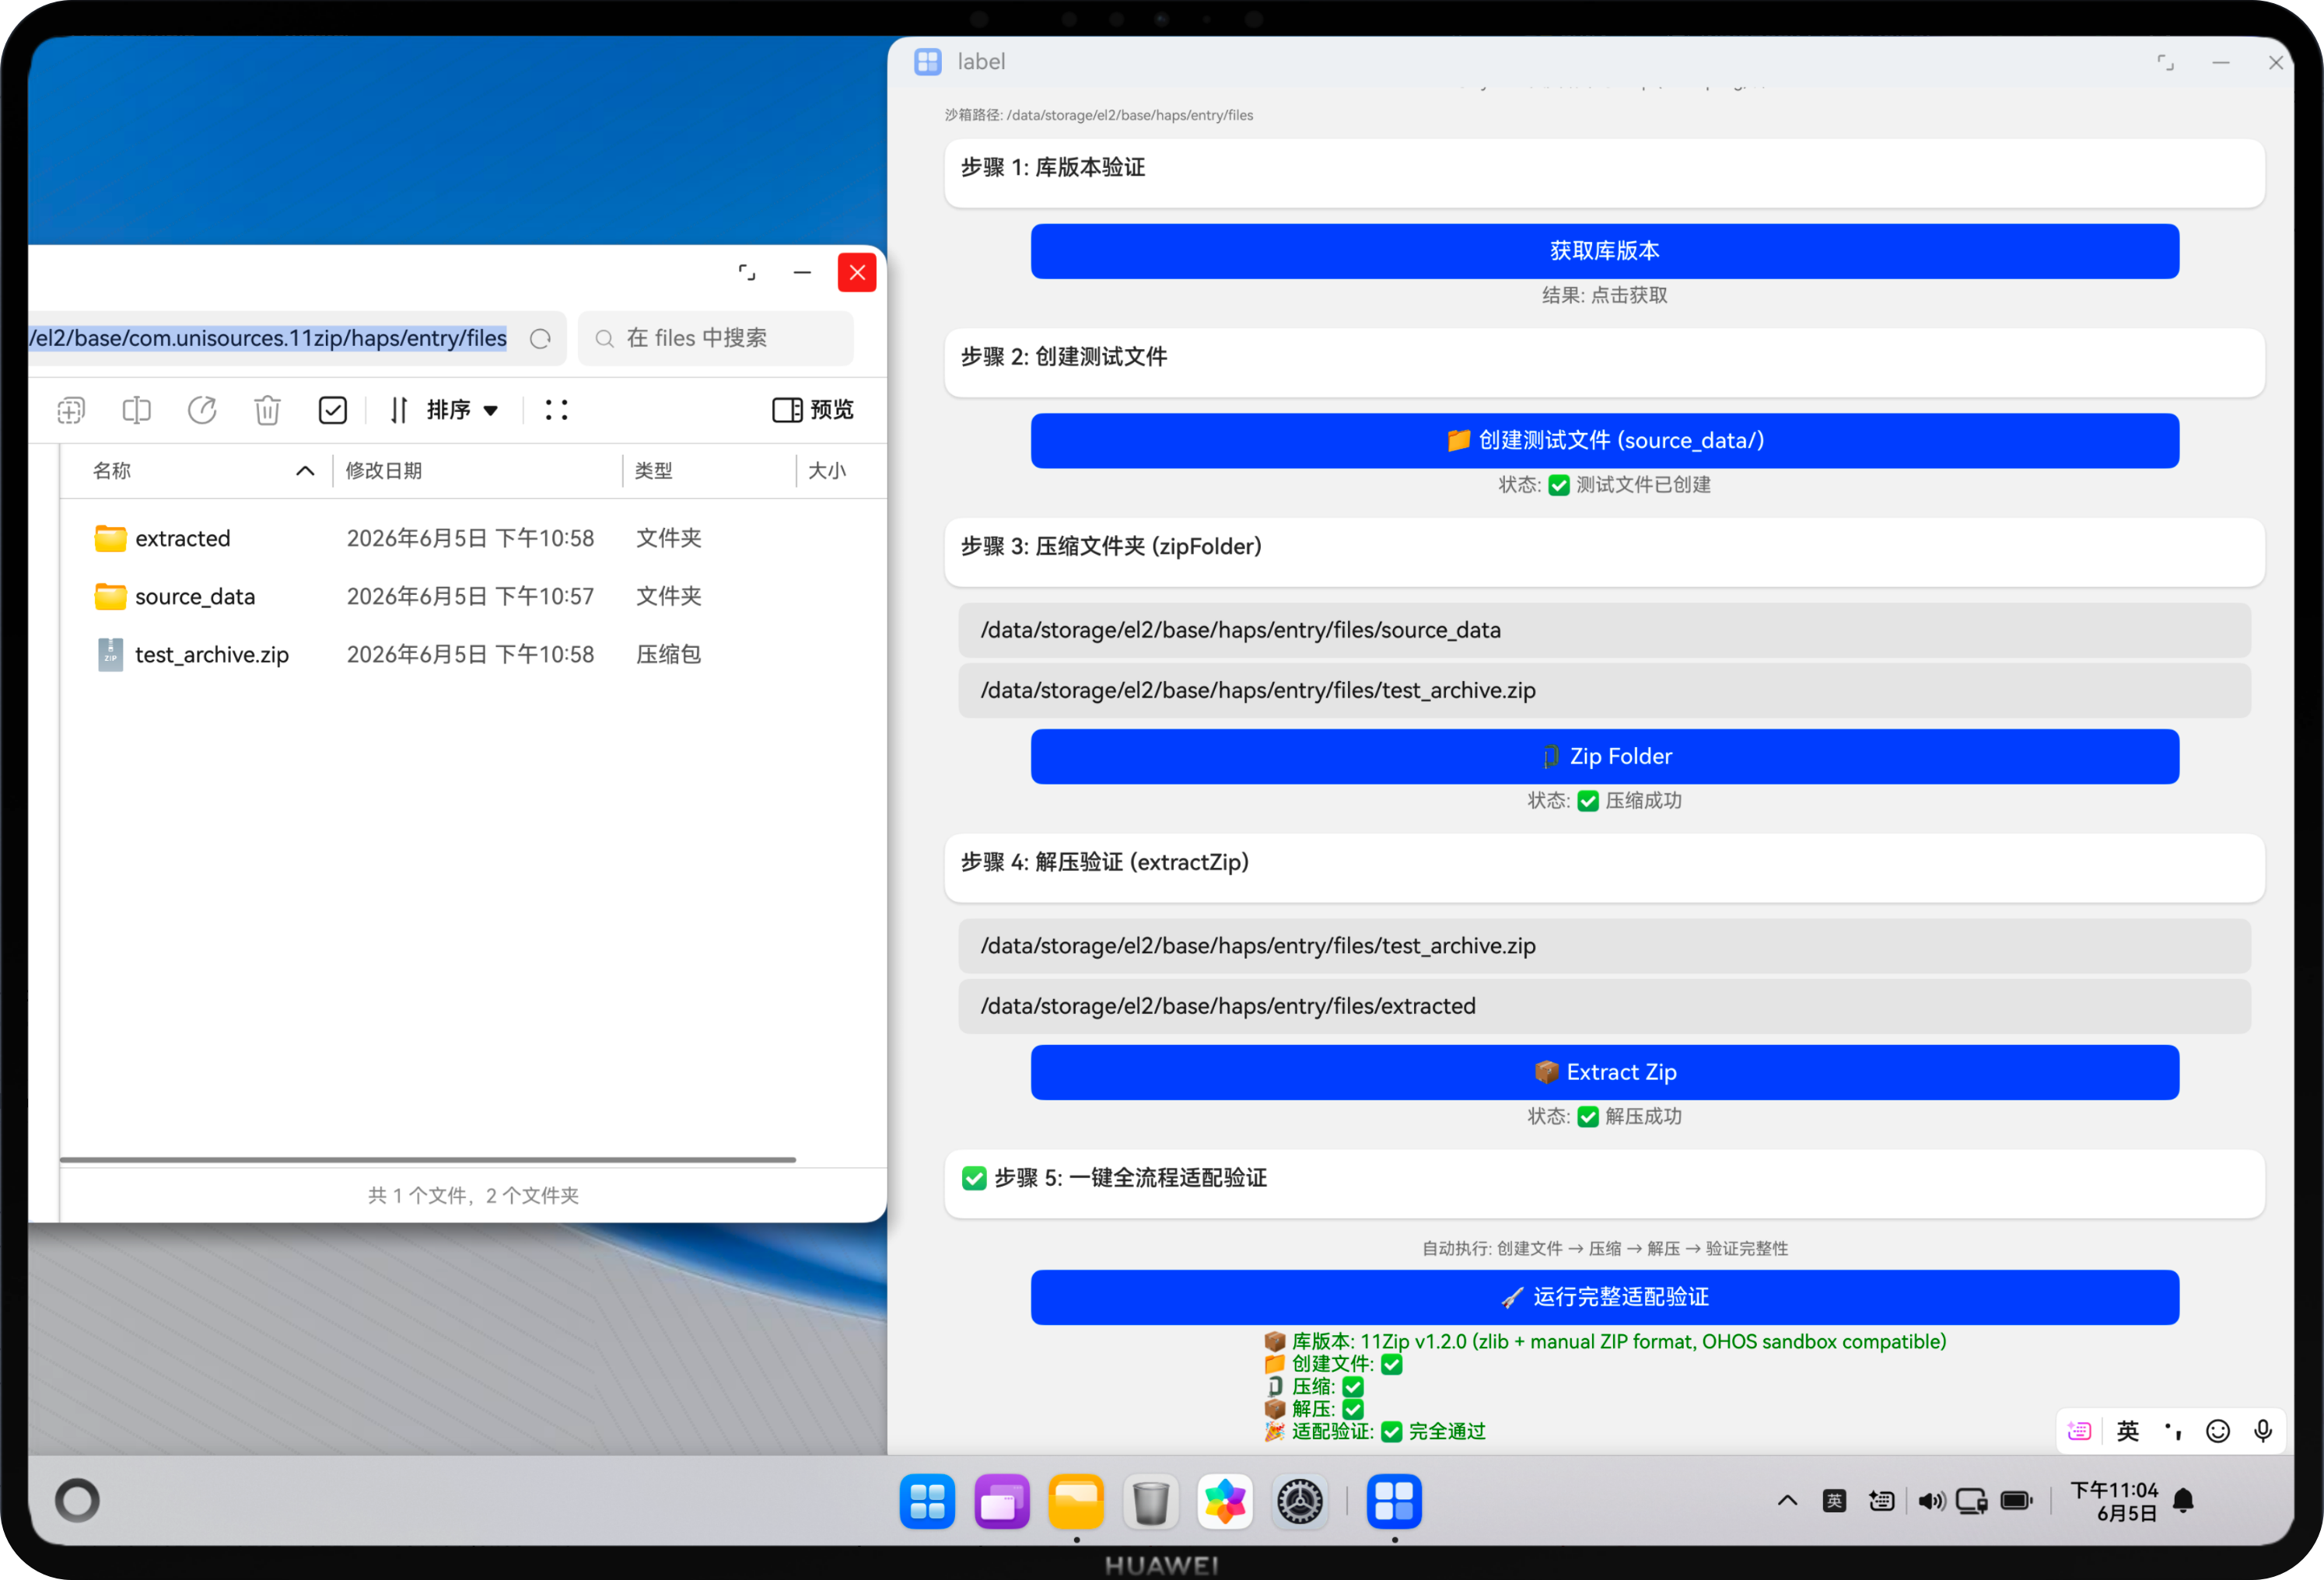Viewport: 2324px width, 1580px height.
Task: Edit the zip output path field under 步骤 3
Action: [1604, 690]
